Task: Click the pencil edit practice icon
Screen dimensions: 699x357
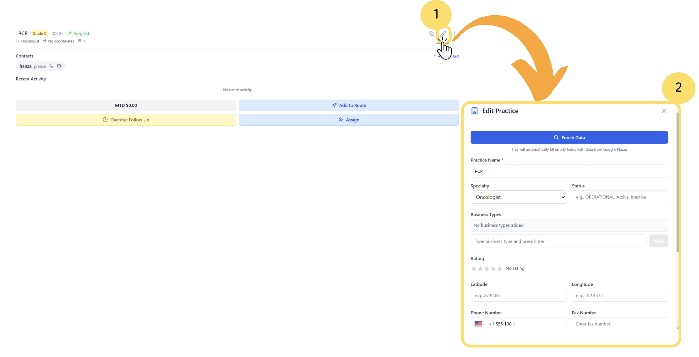Action: (x=443, y=34)
